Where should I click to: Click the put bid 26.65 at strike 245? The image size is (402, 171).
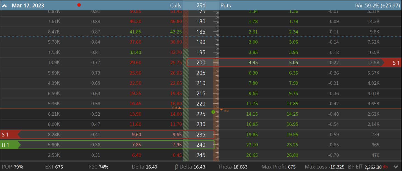tap(252, 155)
